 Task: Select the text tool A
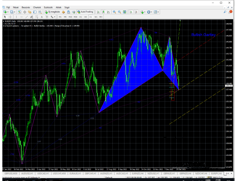[42, 17]
